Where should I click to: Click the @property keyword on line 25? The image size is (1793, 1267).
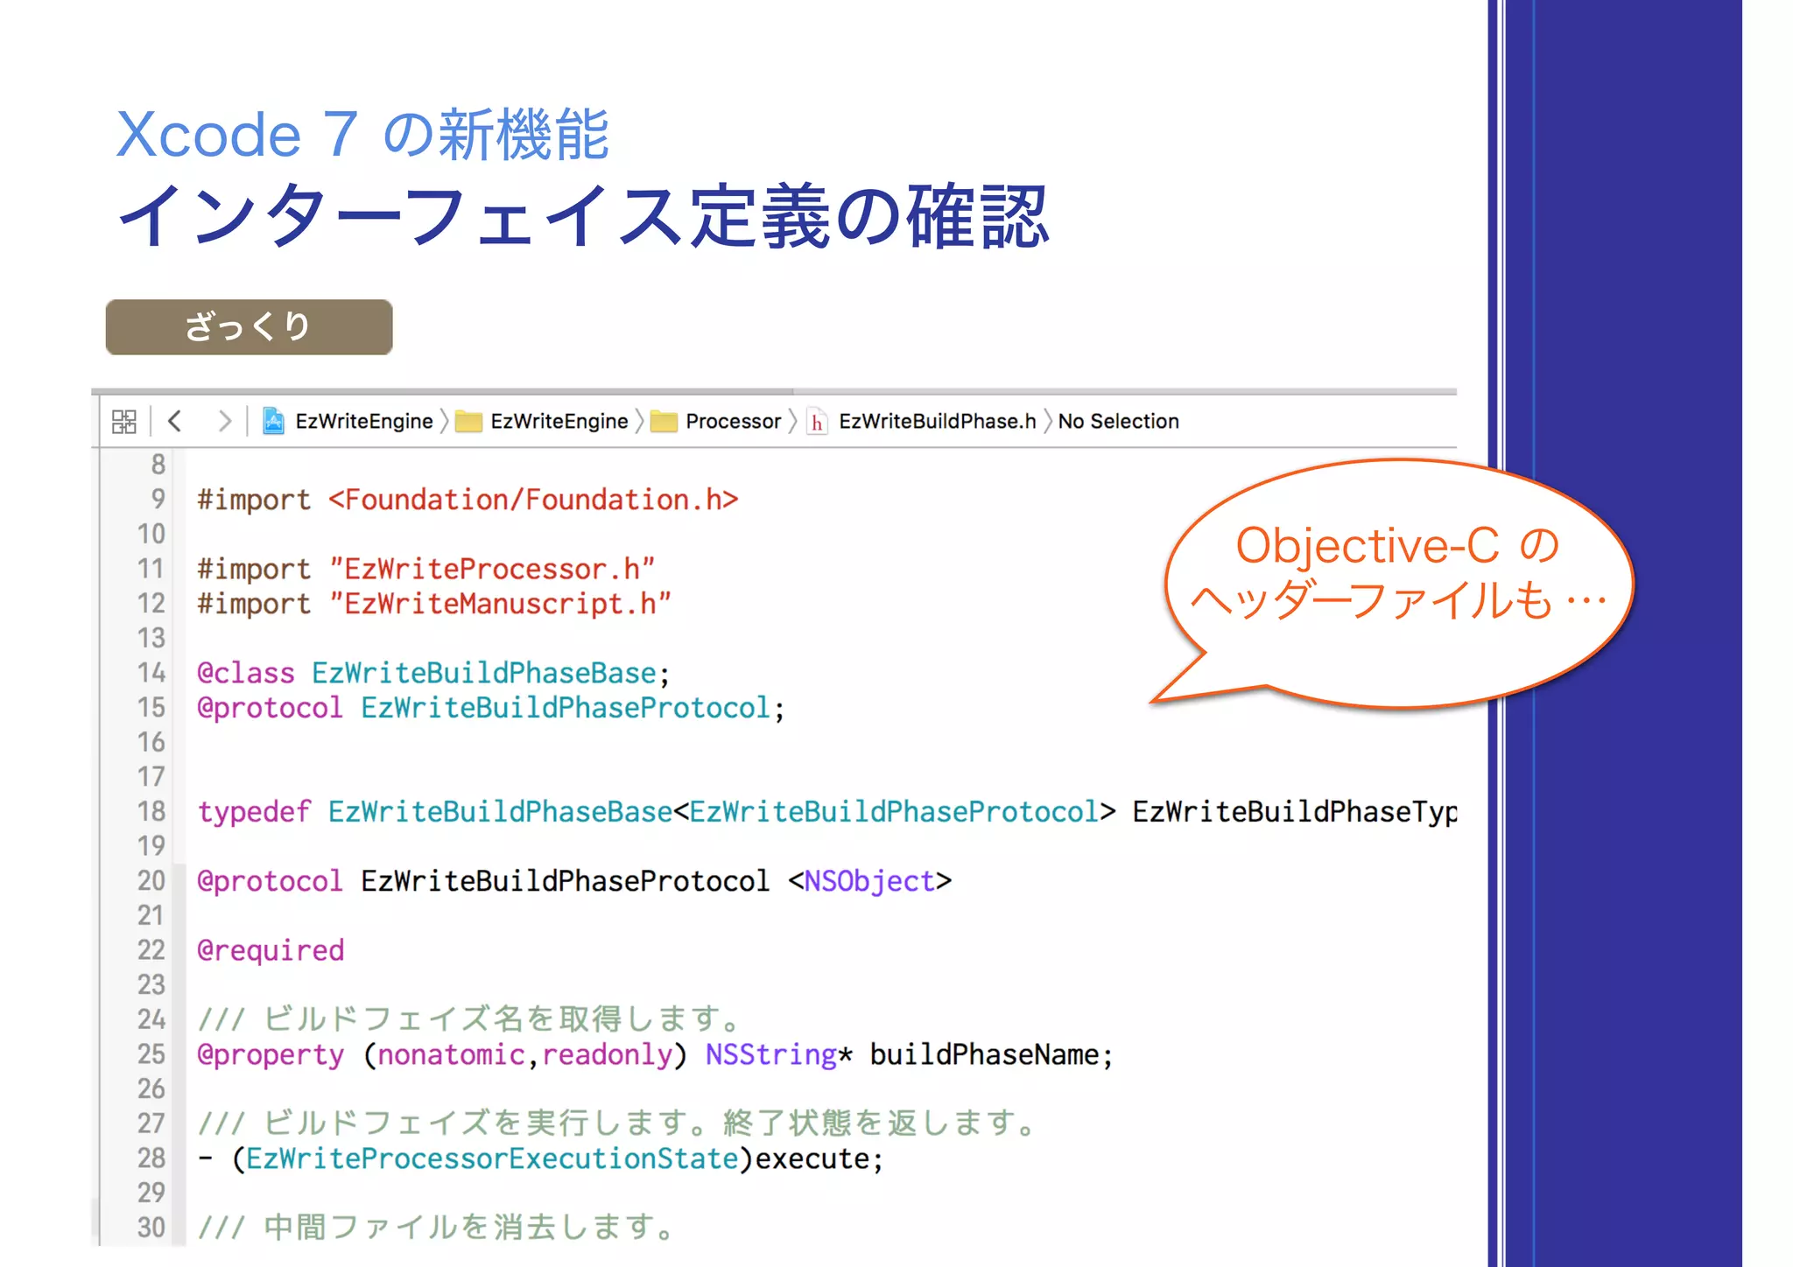(271, 1054)
